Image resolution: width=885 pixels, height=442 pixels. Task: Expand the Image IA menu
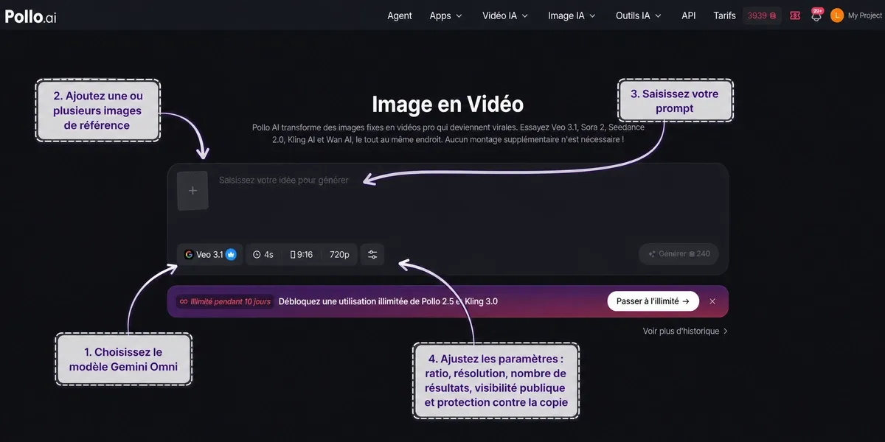[x=572, y=15]
